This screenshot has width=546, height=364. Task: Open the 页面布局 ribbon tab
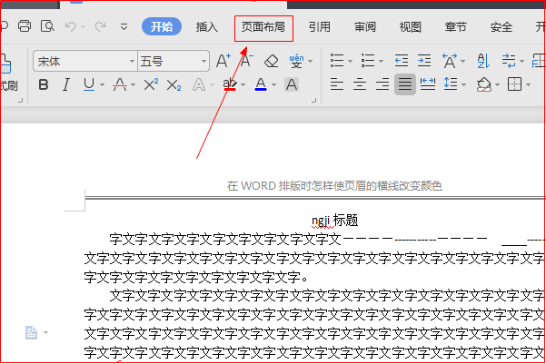coord(263,27)
